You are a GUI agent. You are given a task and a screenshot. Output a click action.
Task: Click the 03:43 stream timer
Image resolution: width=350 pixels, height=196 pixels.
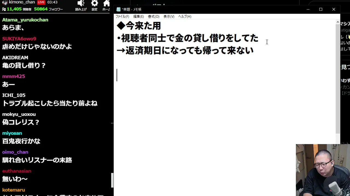52,2
